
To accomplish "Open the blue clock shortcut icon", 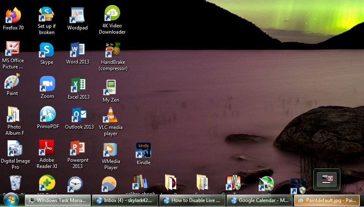I will [x=75, y=185].
